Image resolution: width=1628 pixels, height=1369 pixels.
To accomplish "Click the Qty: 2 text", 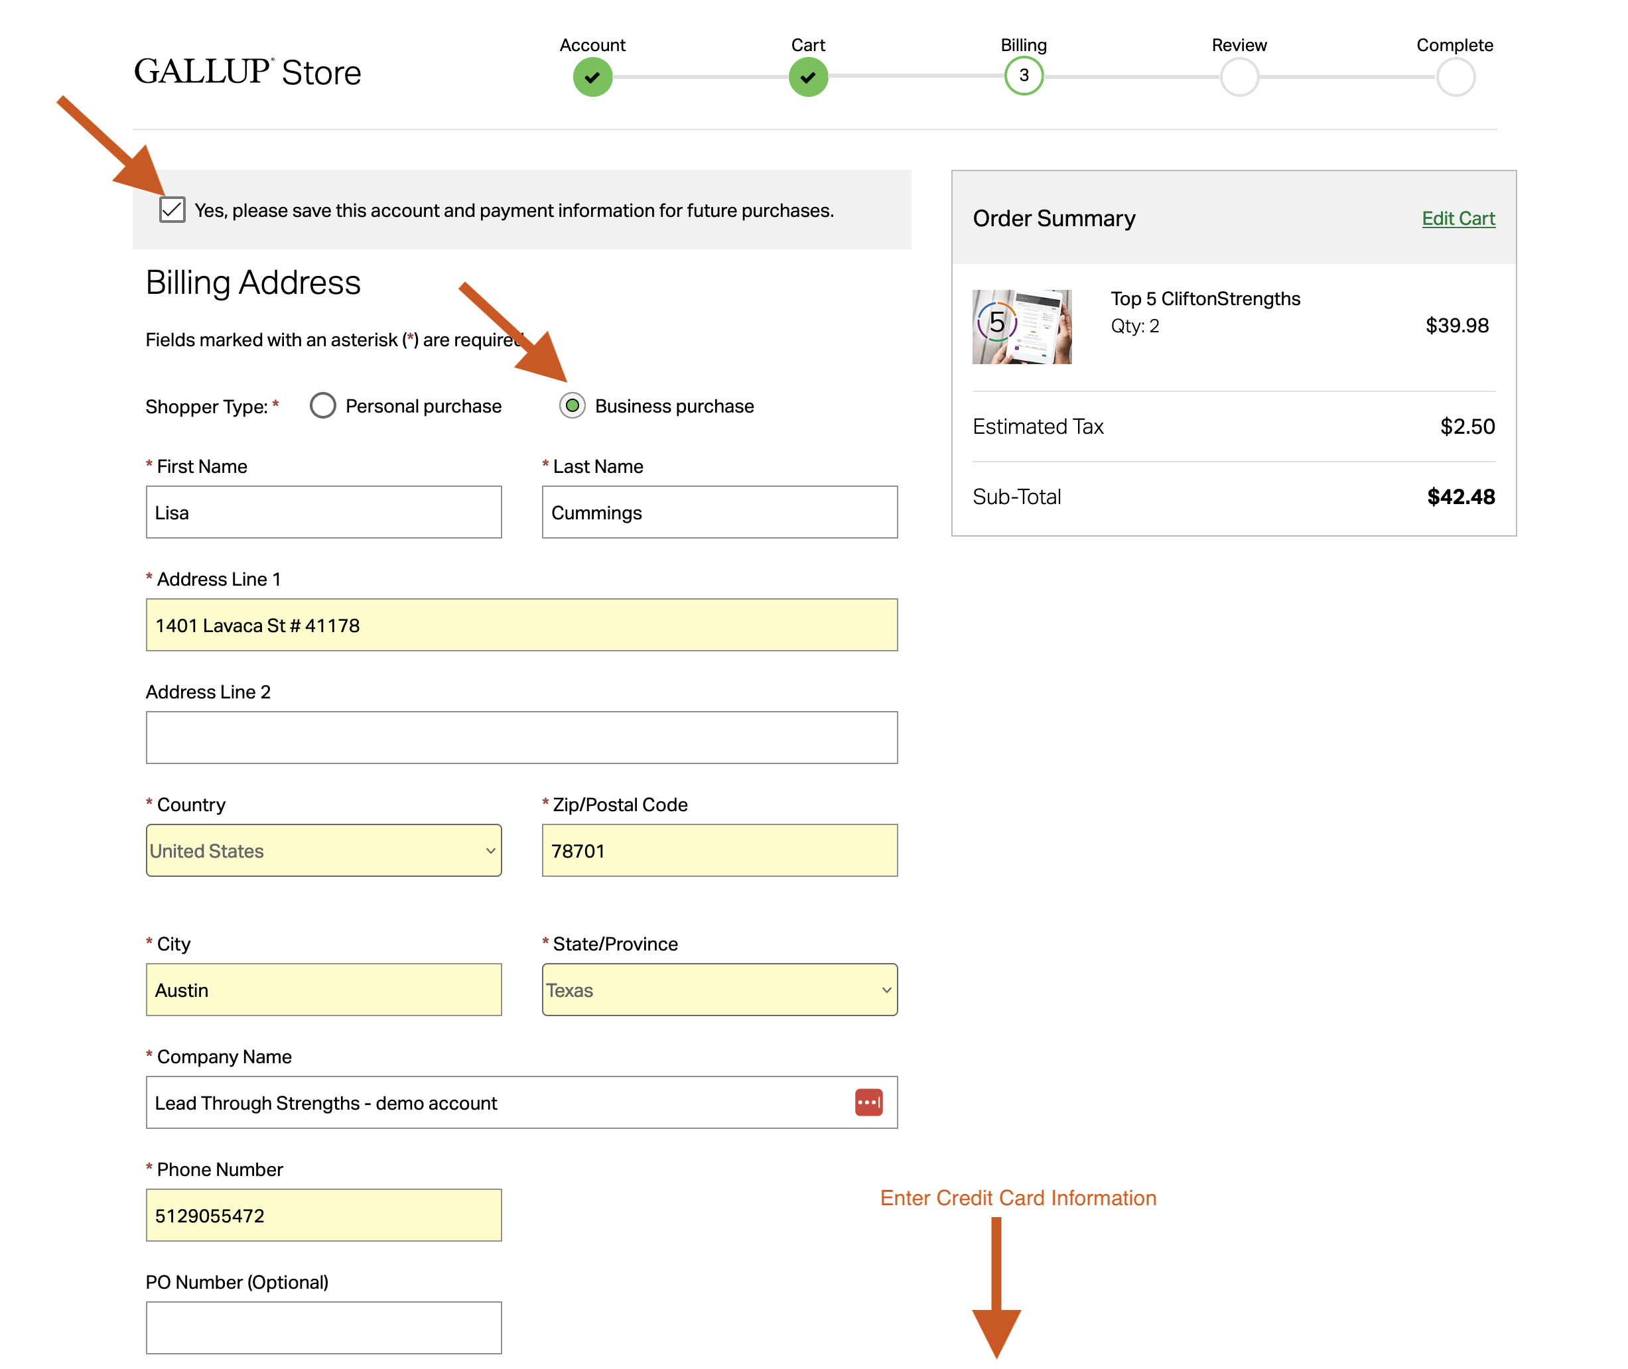I will click(1134, 326).
